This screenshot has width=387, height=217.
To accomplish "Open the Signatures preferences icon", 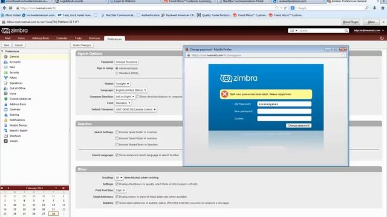I will (5, 83).
